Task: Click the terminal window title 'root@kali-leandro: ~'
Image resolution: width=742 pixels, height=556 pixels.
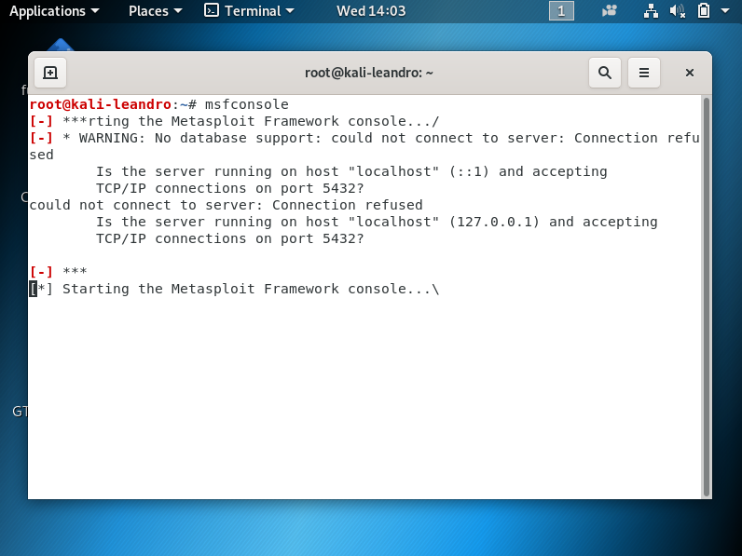Action: click(x=368, y=73)
